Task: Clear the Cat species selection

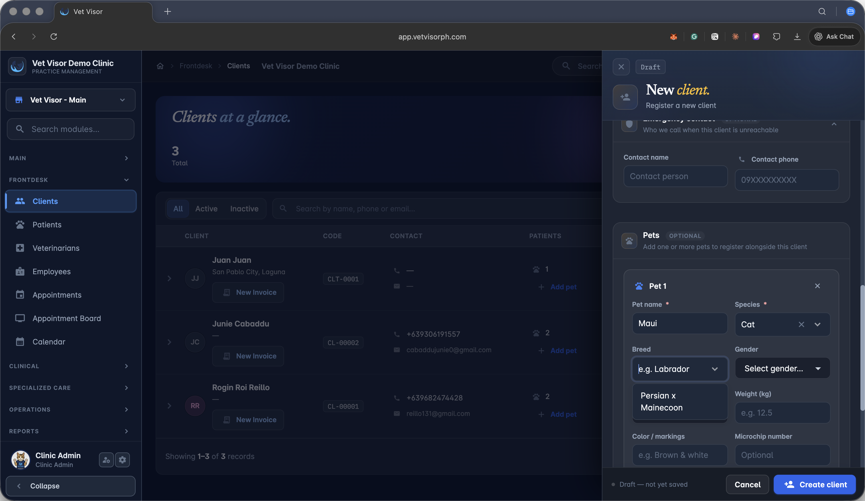Action: coord(801,324)
